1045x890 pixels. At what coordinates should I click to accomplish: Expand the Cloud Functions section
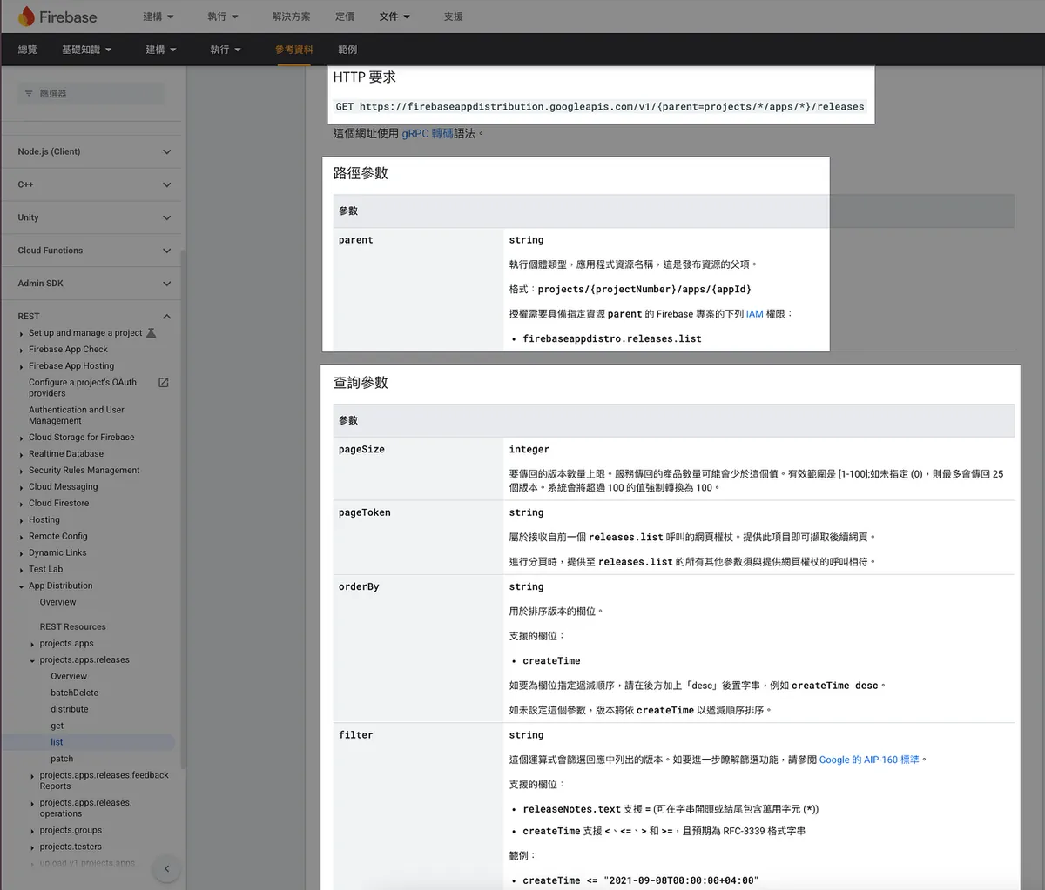coord(166,251)
